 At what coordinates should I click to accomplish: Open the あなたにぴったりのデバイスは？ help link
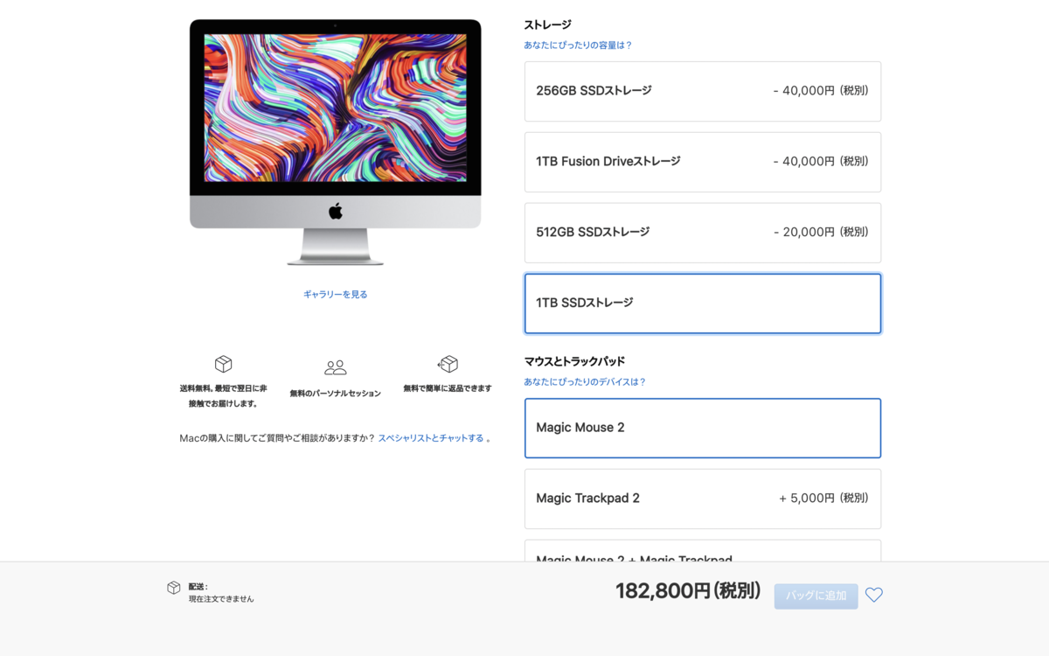coord(585,381)
